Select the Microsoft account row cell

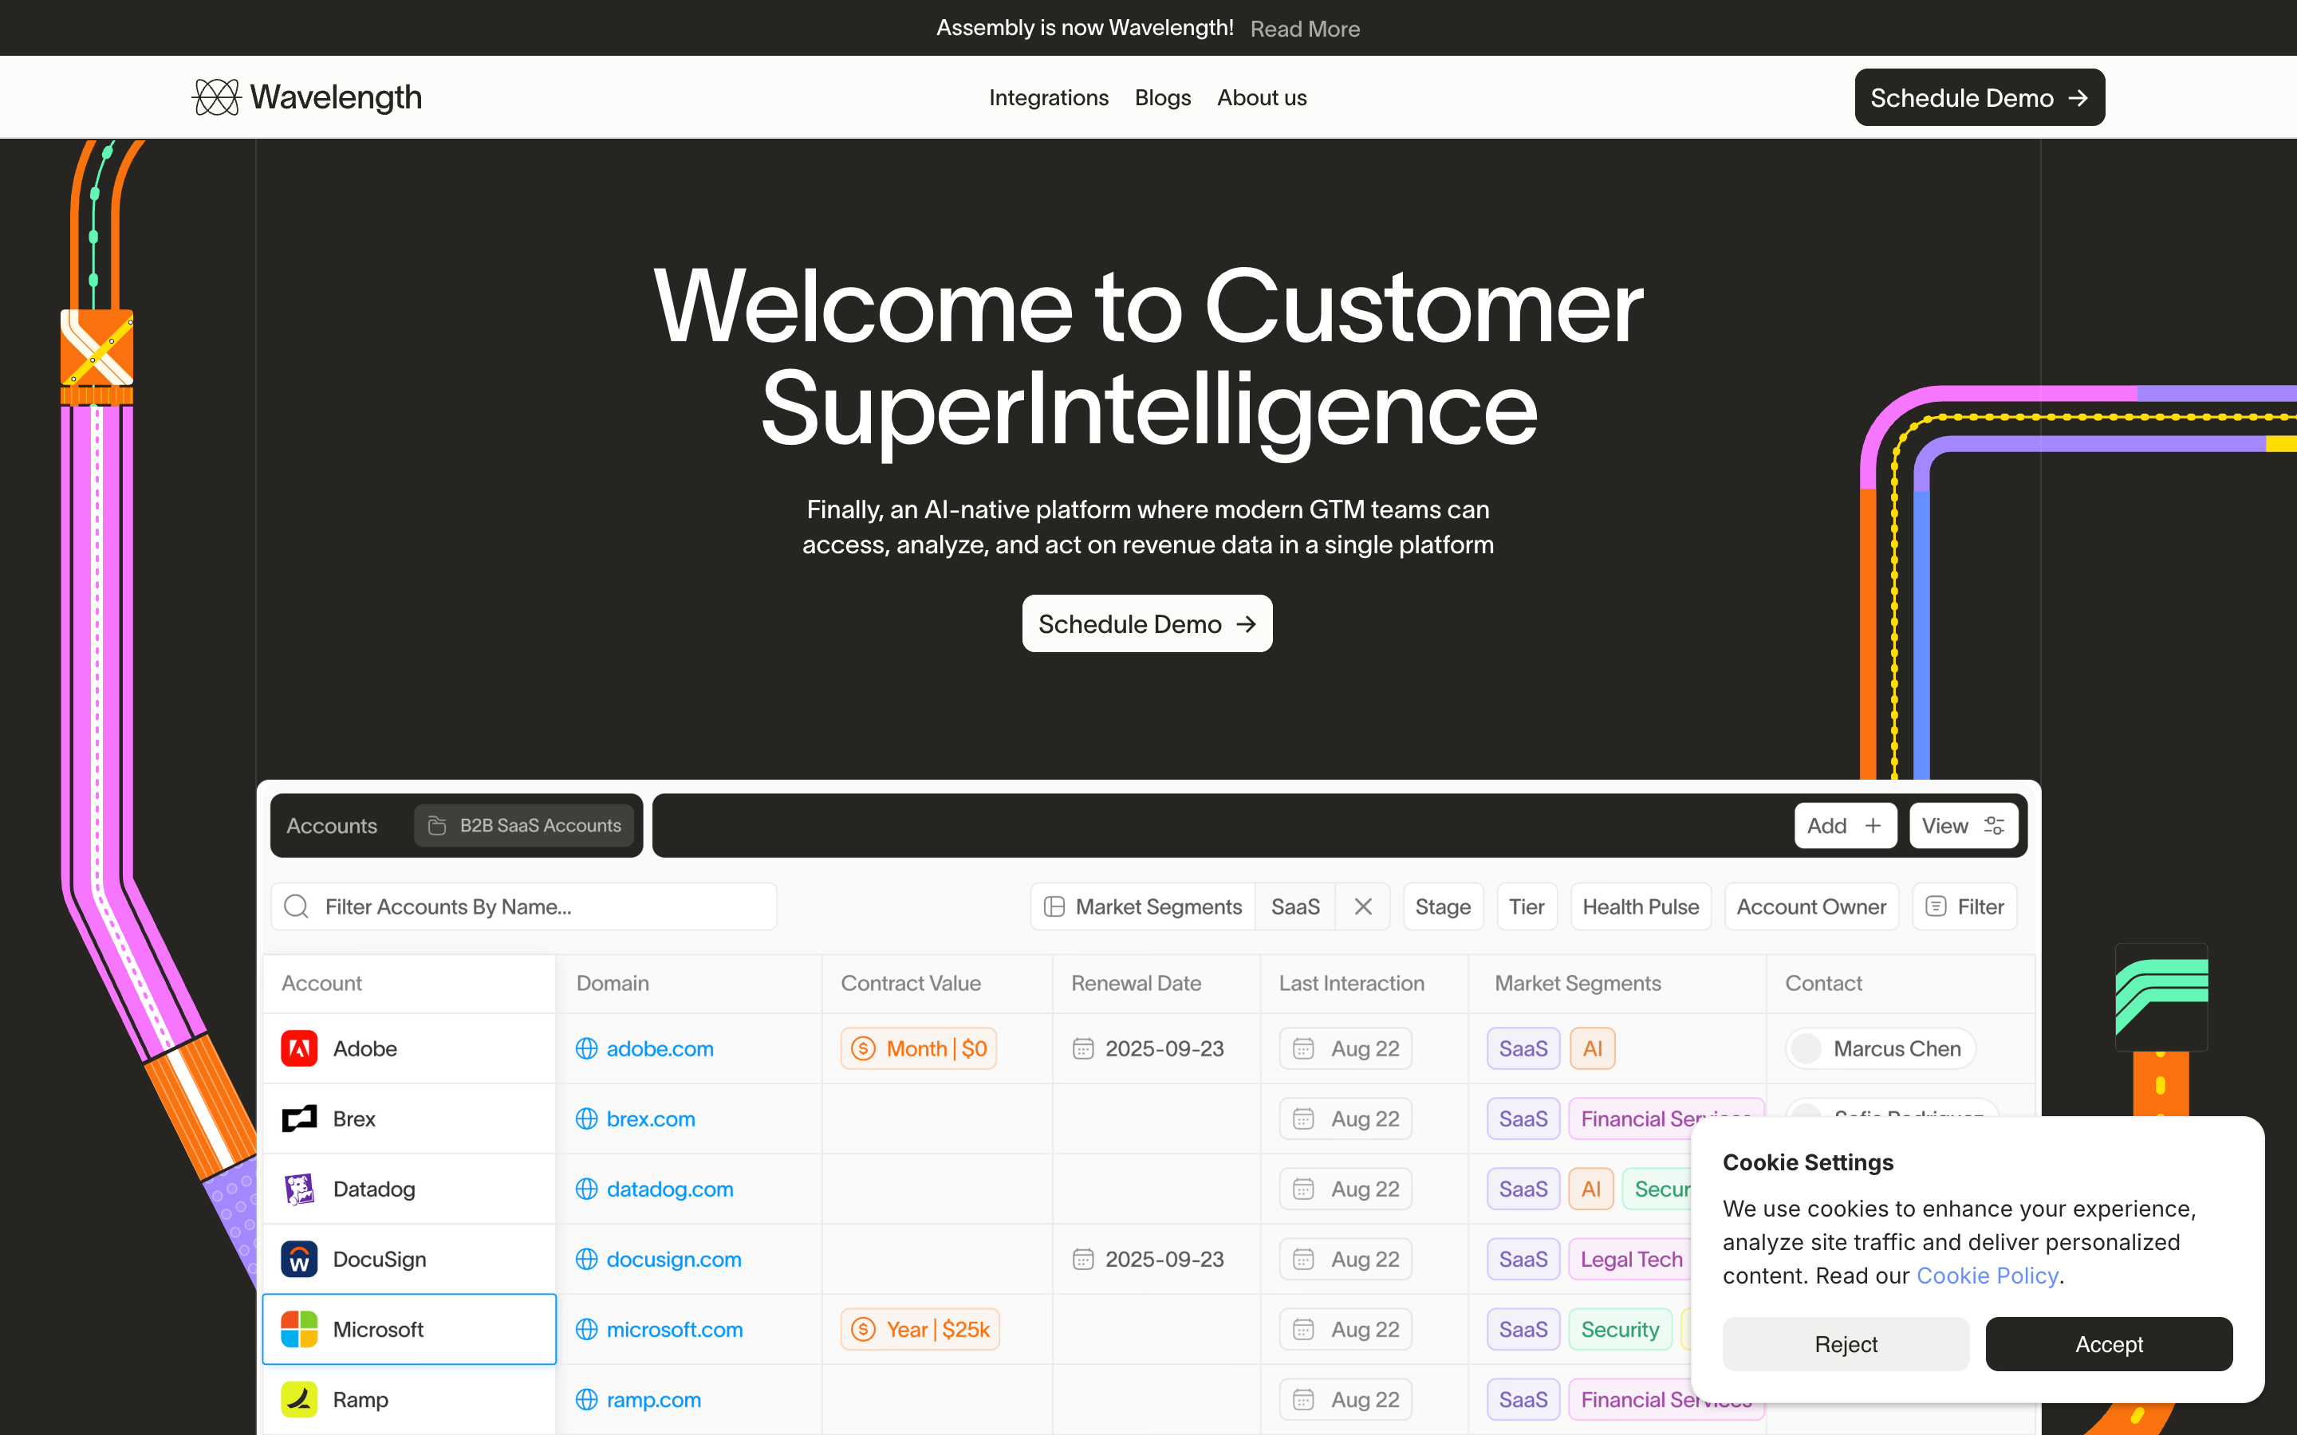(409, 1330)
